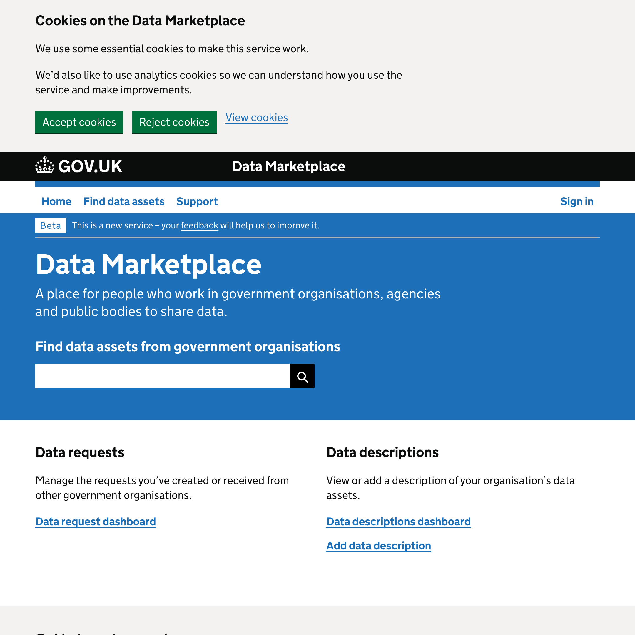Click Reject cookies button
Screen dimensions: 635x635
tap(174, 122)
